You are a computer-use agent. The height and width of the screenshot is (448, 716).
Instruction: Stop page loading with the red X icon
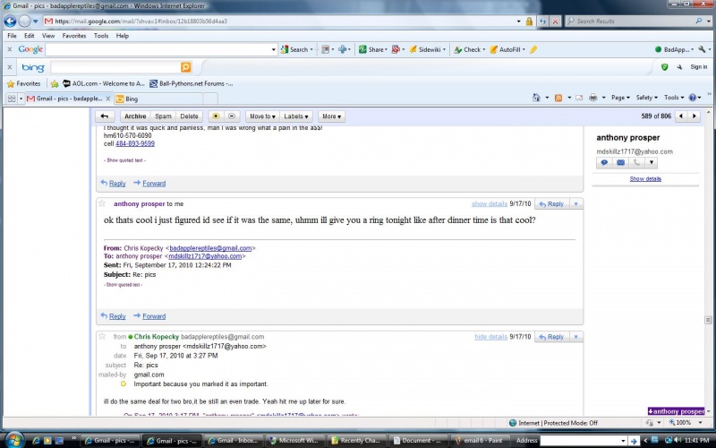coord(555,21)
